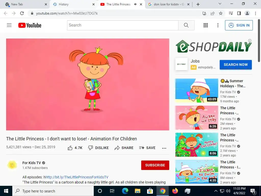The height and width of the screenshot is (196, 261).
Task: Open Chrome three-dot menu
Action: [255, 13]
